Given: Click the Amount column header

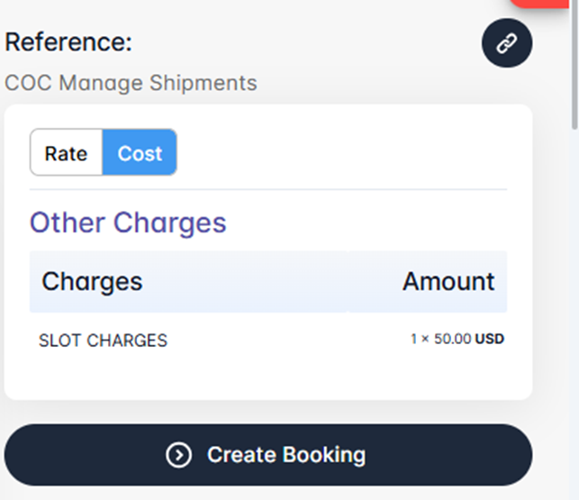Looking at the screenshot, I should click(x=448, y=281).
